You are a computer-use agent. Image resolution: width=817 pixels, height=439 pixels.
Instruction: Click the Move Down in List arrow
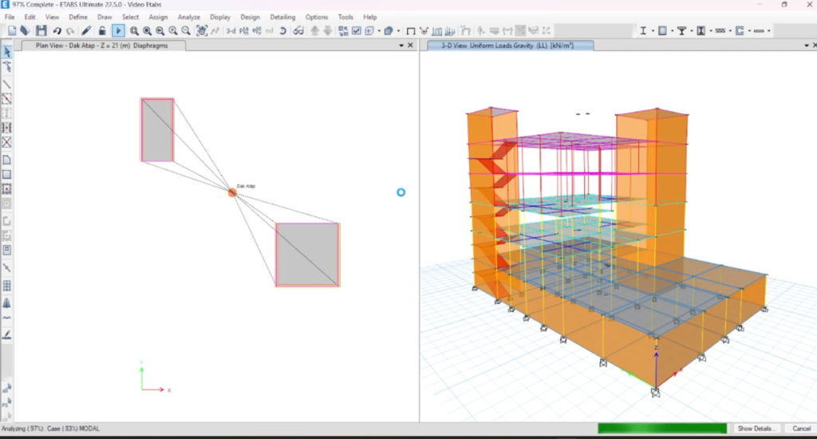point(328,31)
